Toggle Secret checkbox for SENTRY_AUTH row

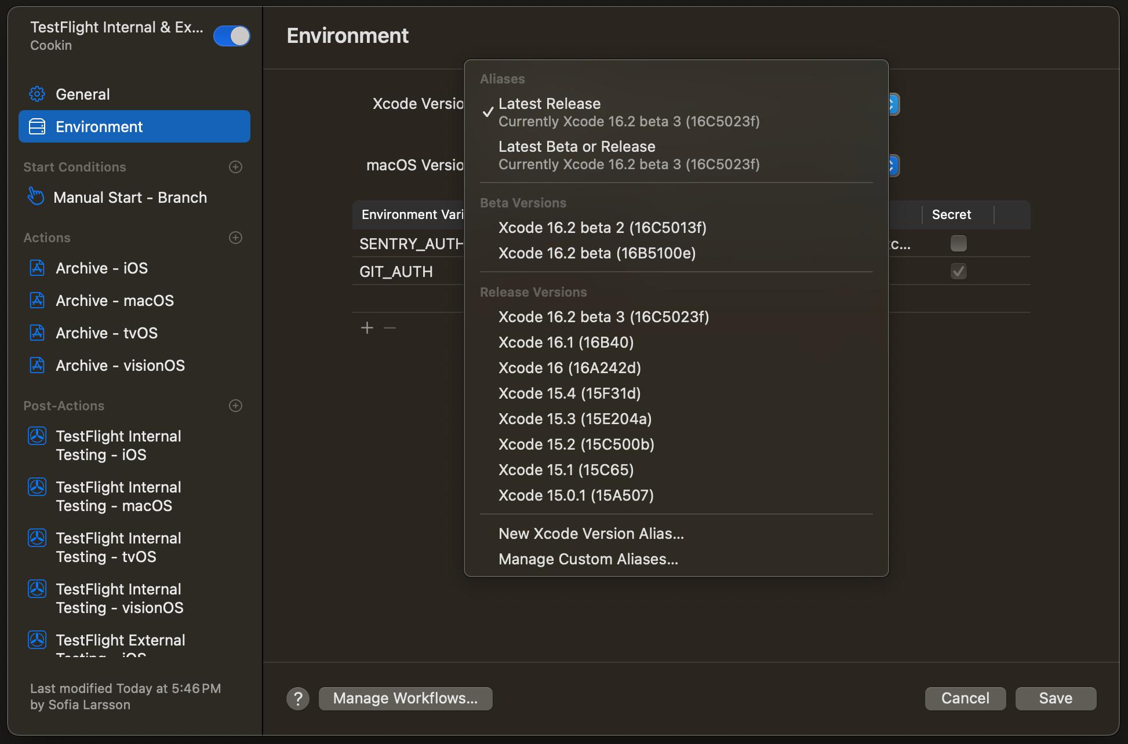pyautogui.click(x=959, y=243)
